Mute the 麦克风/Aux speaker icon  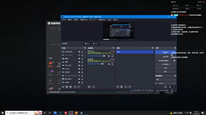(x=109, y=56)
